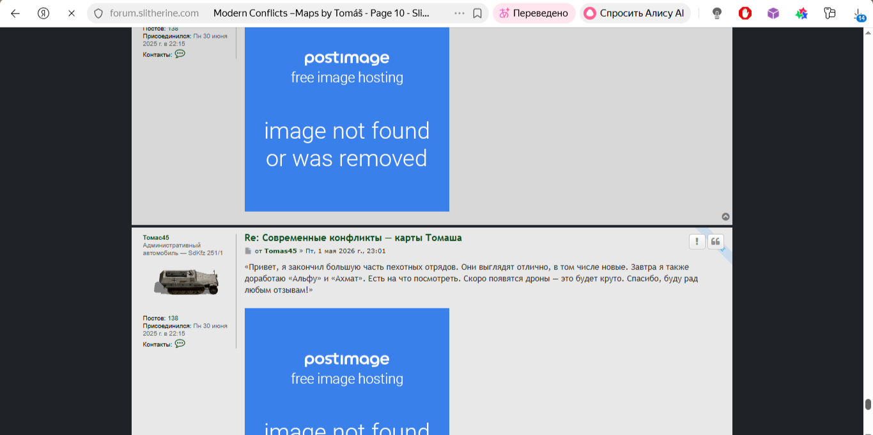Stop page loading with the X button
The height and width of the screenshot is (435, 873).
[x=72, y=13]
